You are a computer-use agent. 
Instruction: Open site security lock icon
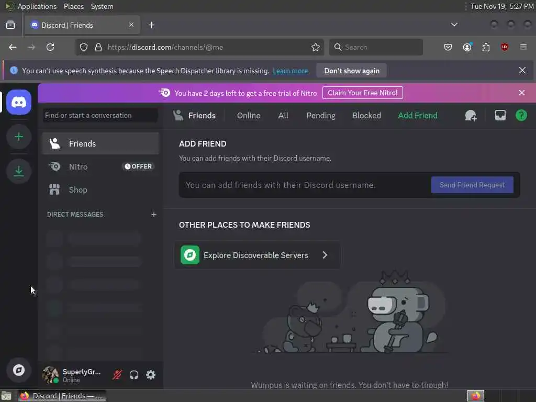click(x=98, y=47)
